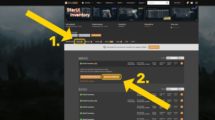Open the notifications bell
The image size is (215, 120).
click(x=188, y=3)
